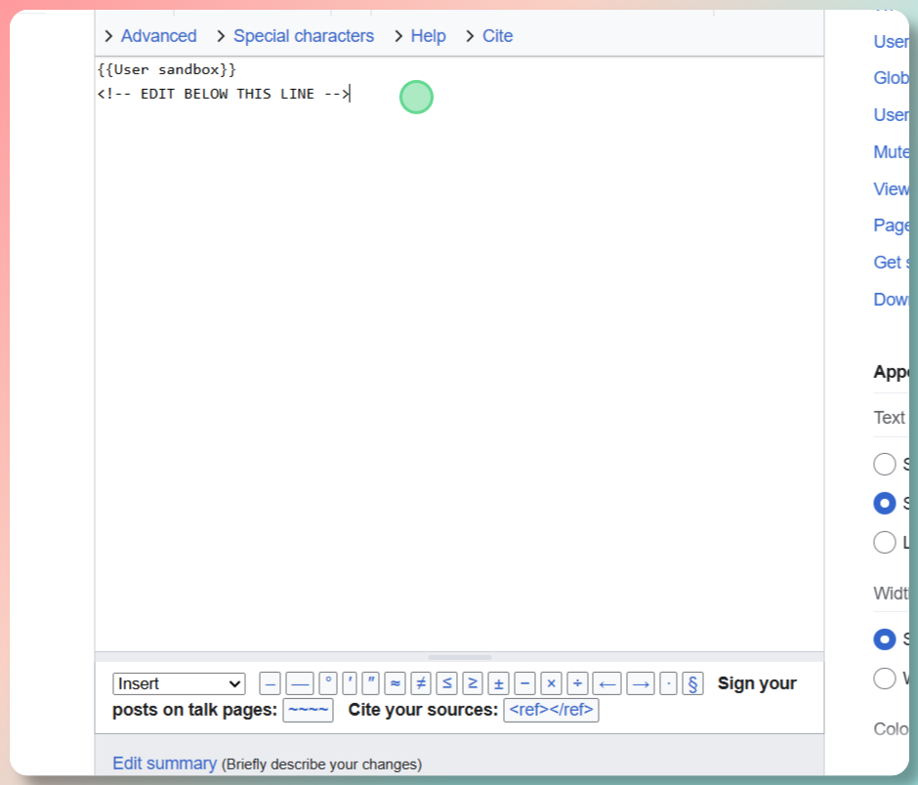Insert ref tags for citing sources
Image resolution: width=918 pixels, height=785 pixels.
point(553,710)
